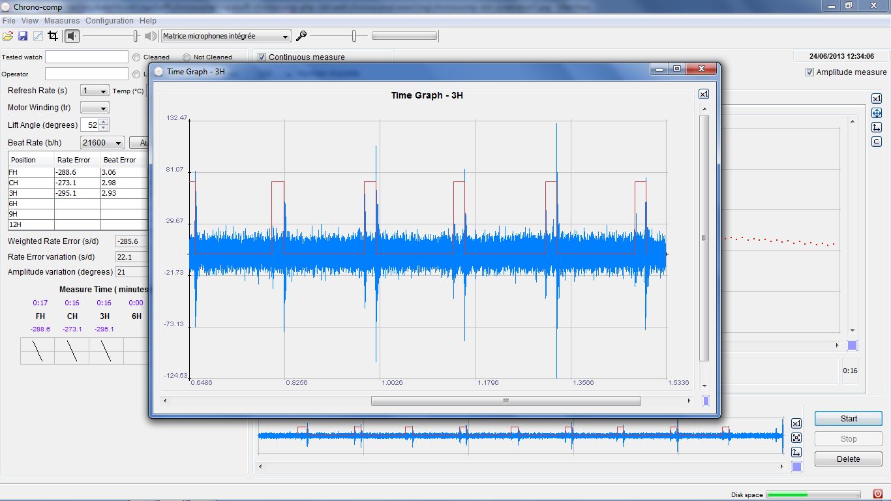Click the four-arrow pan icon right of chart
The image size is (891, 501).
click(x=877, y=113)
